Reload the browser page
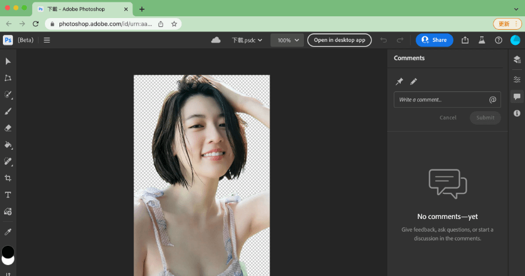Screen dimensions: 525x276 point(36,24)
